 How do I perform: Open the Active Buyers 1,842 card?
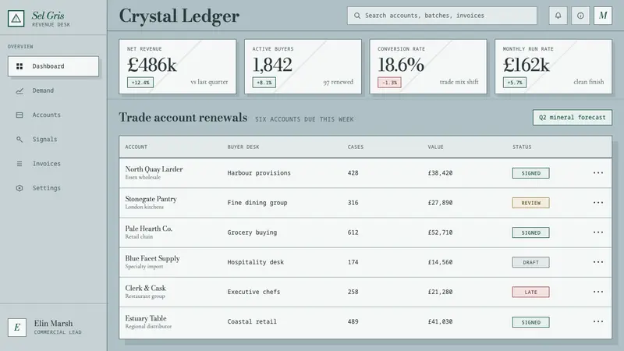[303, 66]
